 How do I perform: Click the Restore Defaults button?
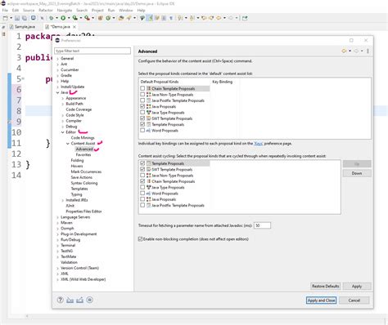coord(326,286)
